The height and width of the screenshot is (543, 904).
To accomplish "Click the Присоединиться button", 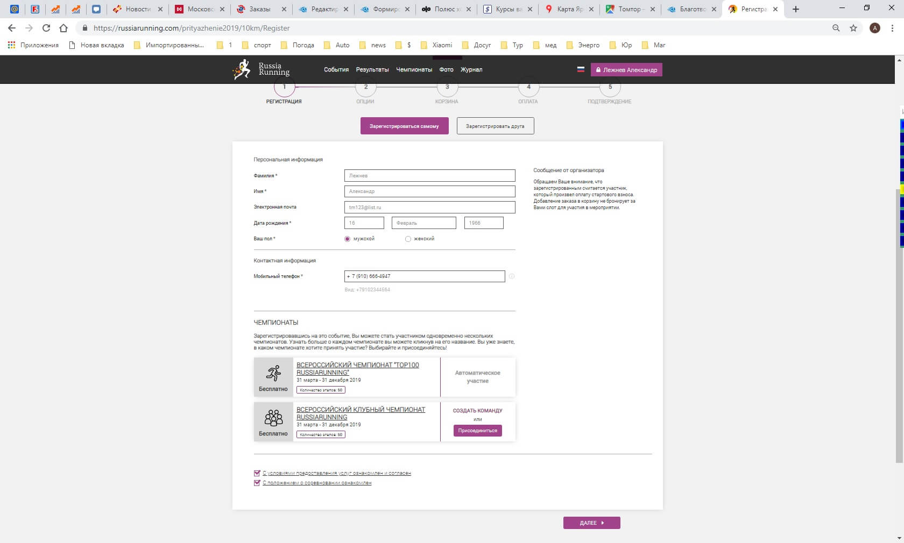I will (477, 431).
